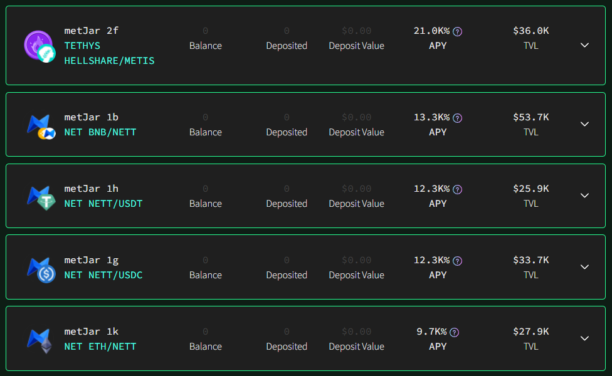612x376 pixels.
Task: Open the TETHYS HELLSHARE/METIS link
Action: (109, 53)
